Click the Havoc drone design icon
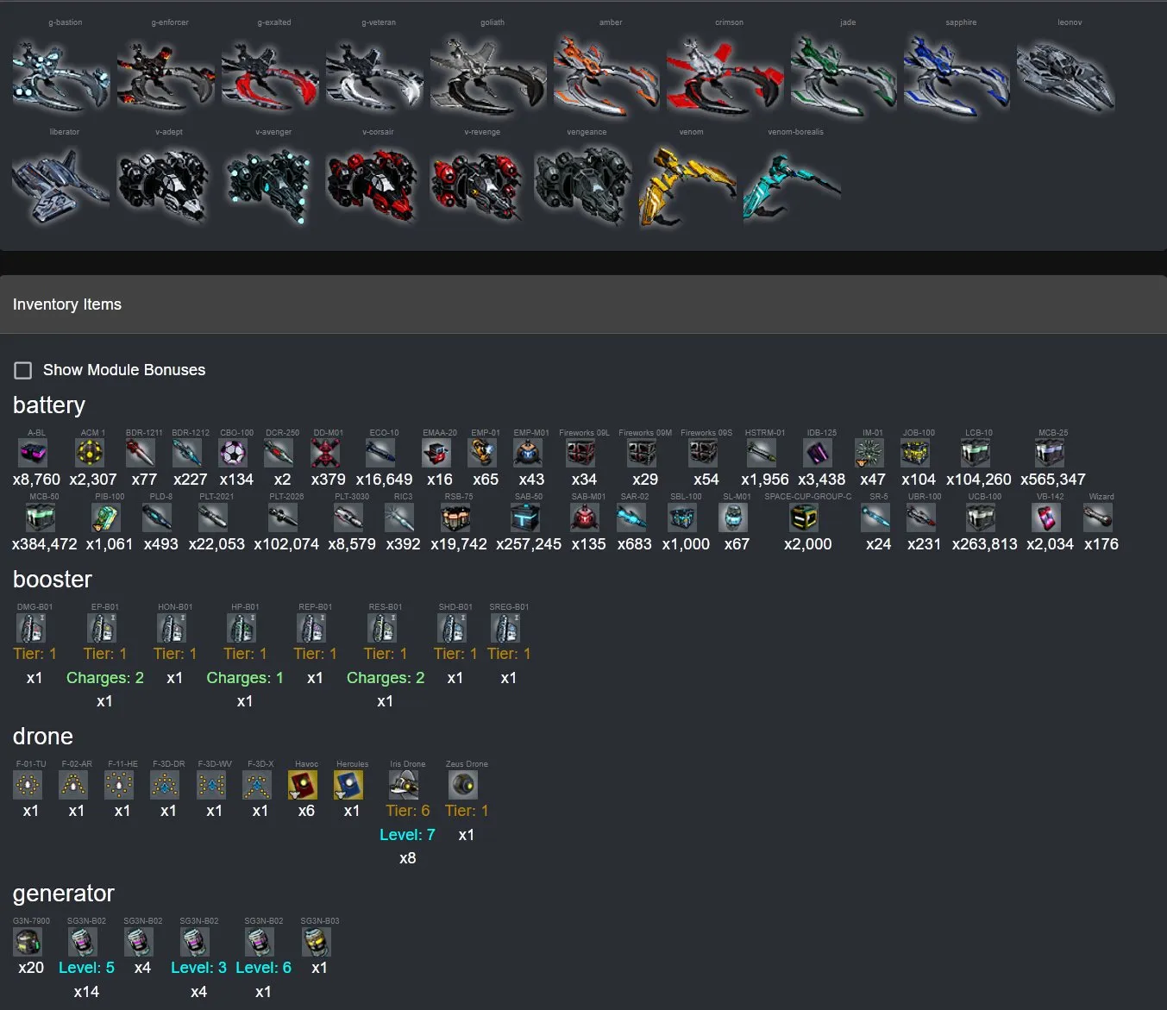 (x=303, y=784)
